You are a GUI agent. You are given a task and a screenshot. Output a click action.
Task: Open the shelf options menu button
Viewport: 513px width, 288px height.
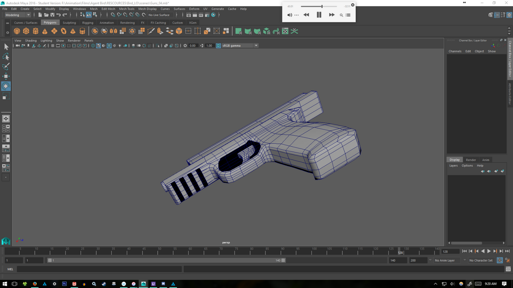point(7,32)
